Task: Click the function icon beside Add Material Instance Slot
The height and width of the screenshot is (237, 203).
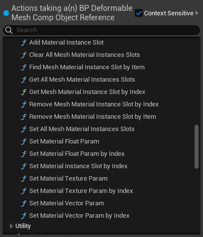Action: (x=24, y=43)
